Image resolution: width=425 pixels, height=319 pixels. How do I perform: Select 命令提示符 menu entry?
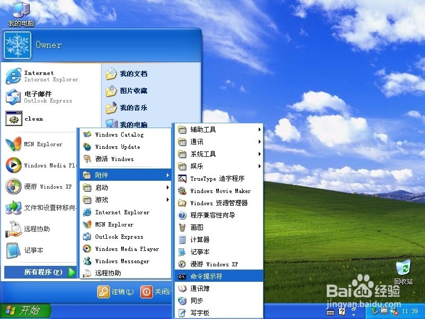(x=219, y=276)
